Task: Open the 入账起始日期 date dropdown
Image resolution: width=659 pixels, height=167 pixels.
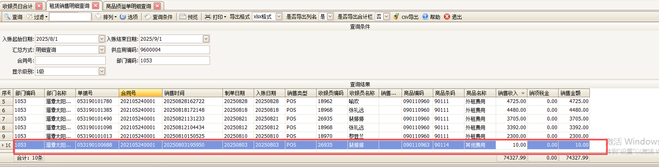Action: (x=102, y=39)
